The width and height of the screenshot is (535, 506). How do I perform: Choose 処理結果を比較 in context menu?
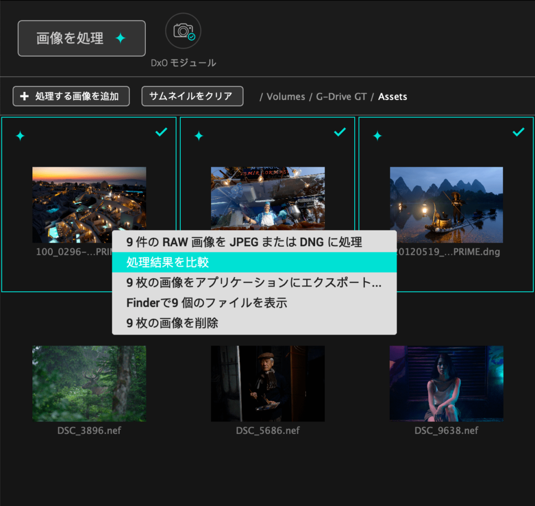point(254,262)
